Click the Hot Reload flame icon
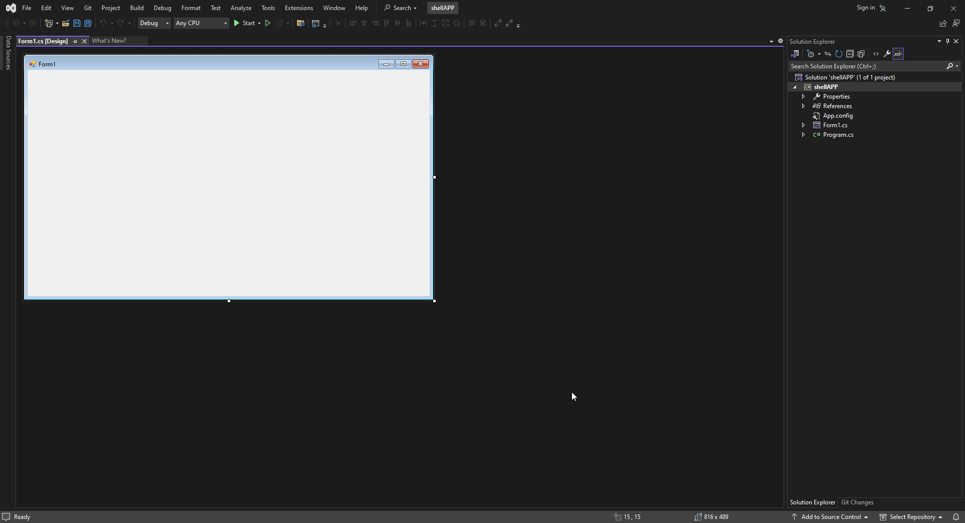Image resolution: width=965 pixels, height=523 pixels. 280,23
